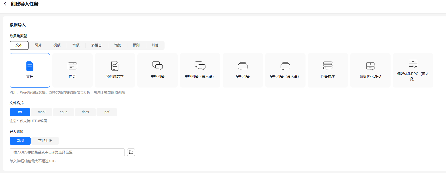Image resolution: width=446 pixels, height=173 pixels.
Task: Click the 数据导入 section heading
Action: pos(18,25)
